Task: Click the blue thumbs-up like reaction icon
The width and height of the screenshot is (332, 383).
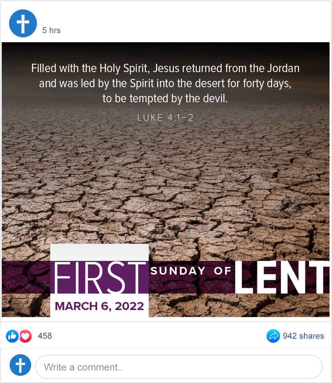Action: point(12,336)
